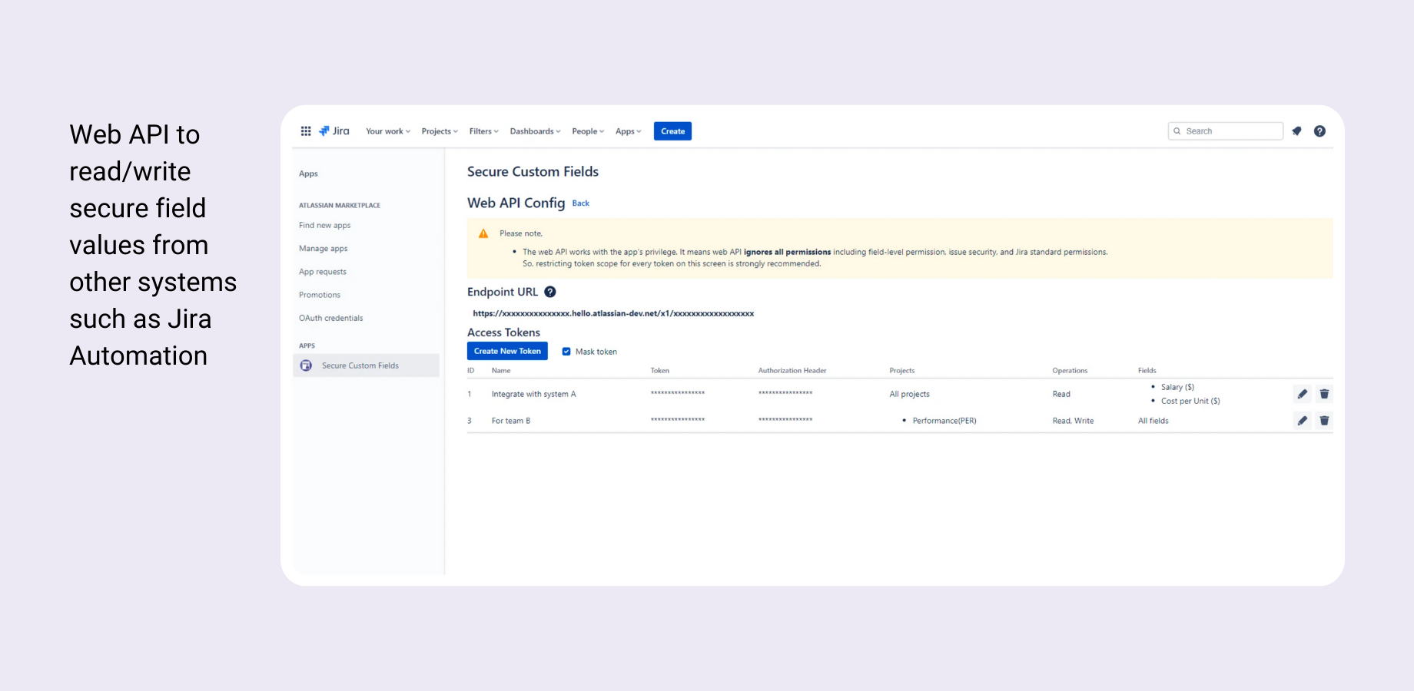
Task: Click the Jira logo
Action: pyautogui.click(x=334, y=131)
